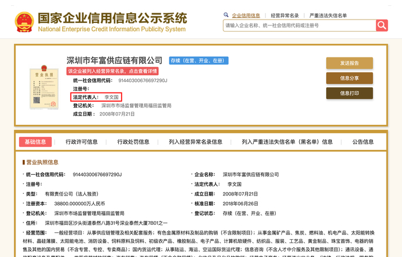The height and width of the screenshot is (257, 402).
Task: Select the 严重违法失信名单 search option
Action: tap(329, 15)
